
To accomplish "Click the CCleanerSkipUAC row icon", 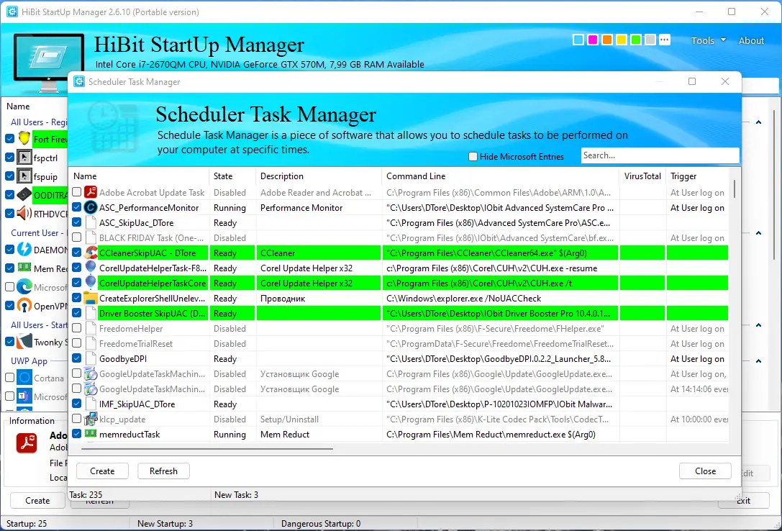I will (x=90, y=253).
